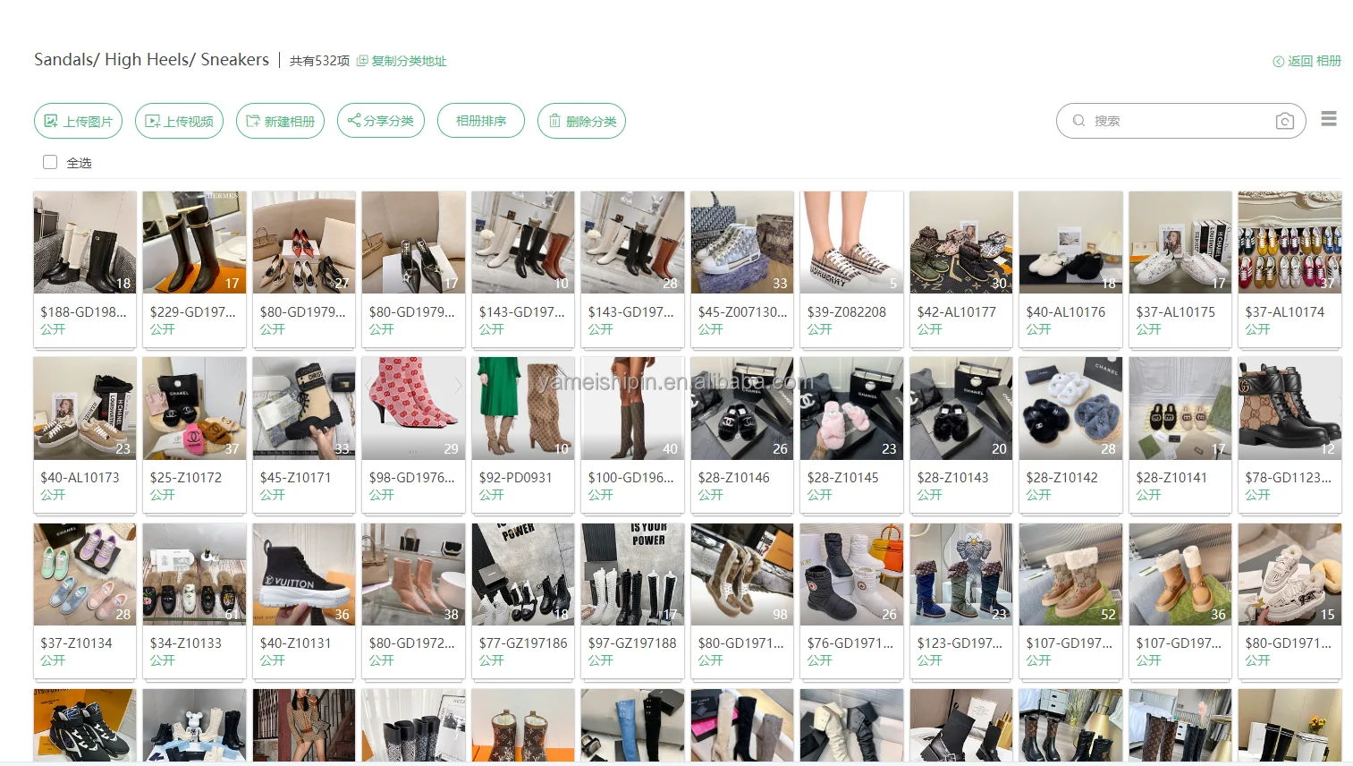Click the $25-Z10172 album title text
The width and height of the screenshot is (1353, 766).
(186, 478)
